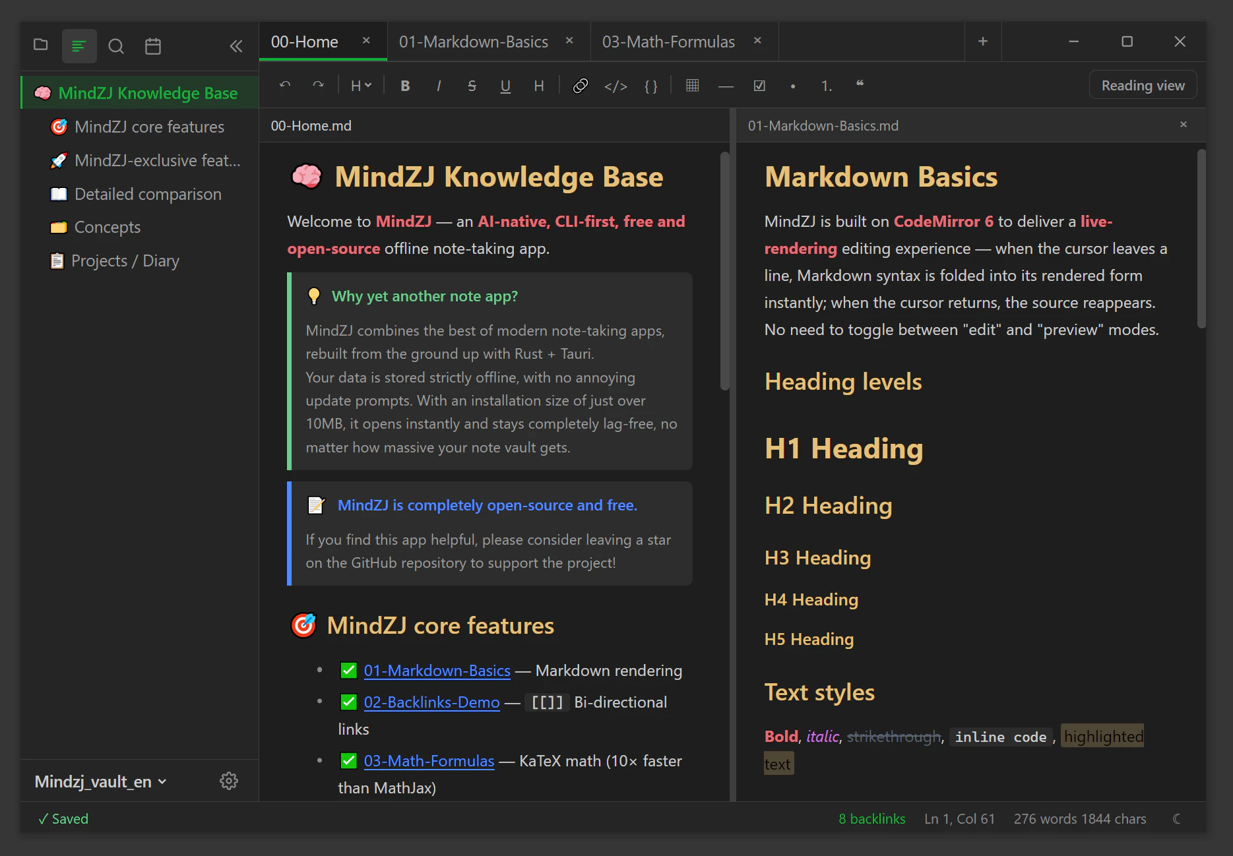The height and width of the screenshot is (856, 1233).
Task: Switch to the 01-Markdown-Basics tab
Action: (473, 41)
